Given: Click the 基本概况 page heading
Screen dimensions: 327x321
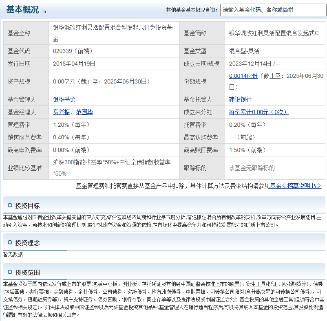Looking at the screenshot, I should [22, 10].
